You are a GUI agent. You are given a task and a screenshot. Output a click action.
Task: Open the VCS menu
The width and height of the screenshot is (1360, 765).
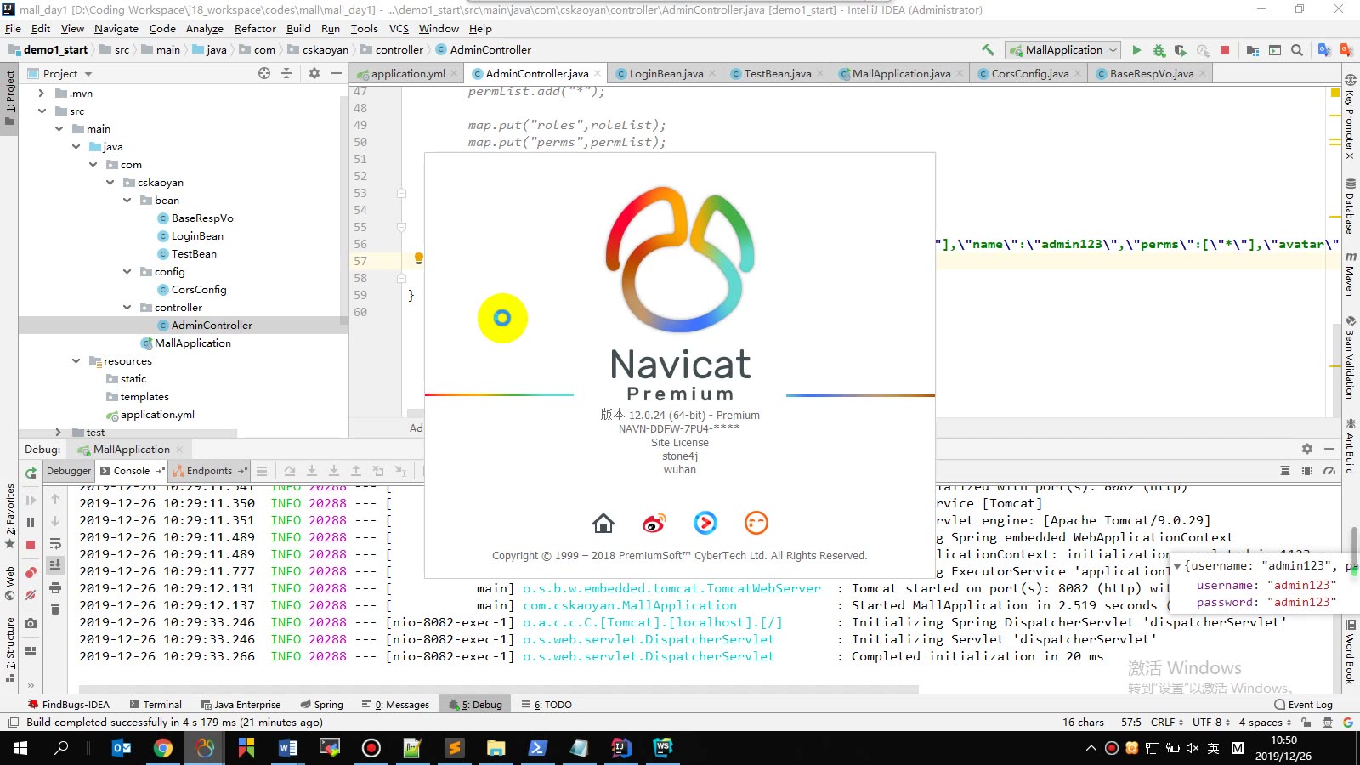(399, 28)
